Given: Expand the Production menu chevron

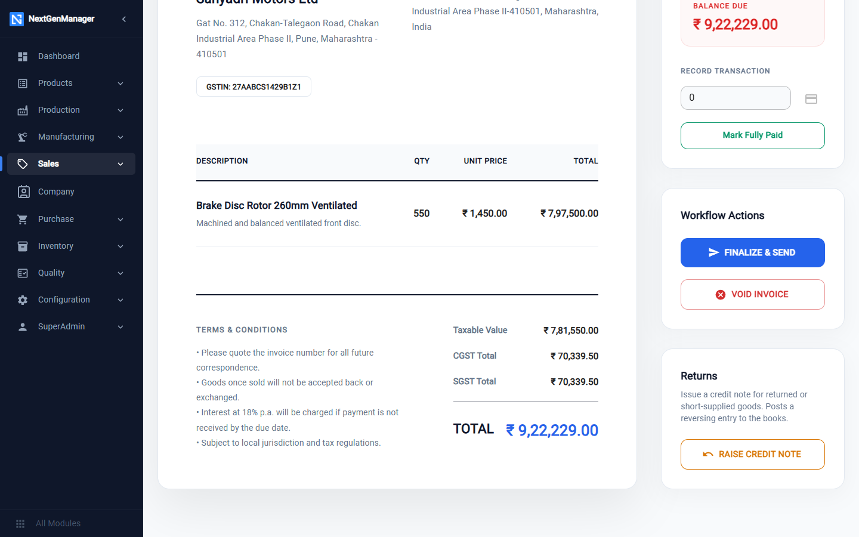Looking at the screenshot, I should [x=120, y=110].
